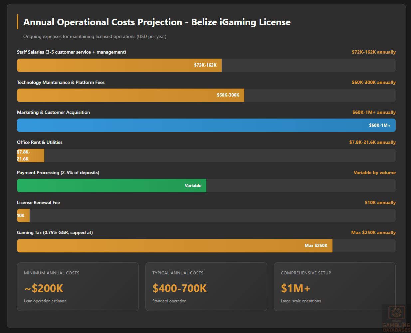
Task: Select the Typical Annual Costs card
Action: 206,287
